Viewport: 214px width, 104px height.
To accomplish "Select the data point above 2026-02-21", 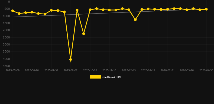I will 167,9.
